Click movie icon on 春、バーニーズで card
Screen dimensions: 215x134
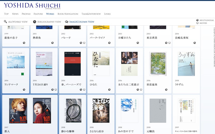coord(84,90)
